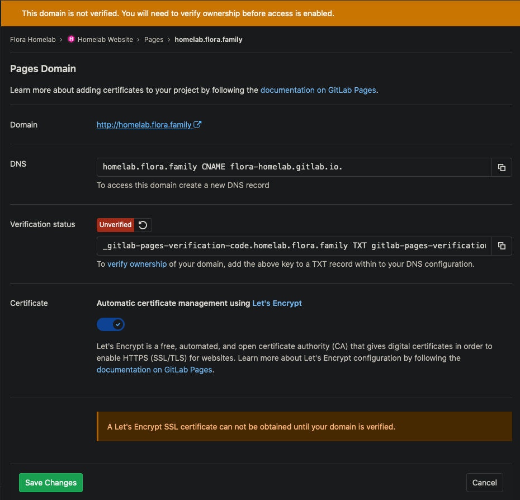Disable automatic certificate management
This screenshot has width=520, height=500.
coord(110,324)
